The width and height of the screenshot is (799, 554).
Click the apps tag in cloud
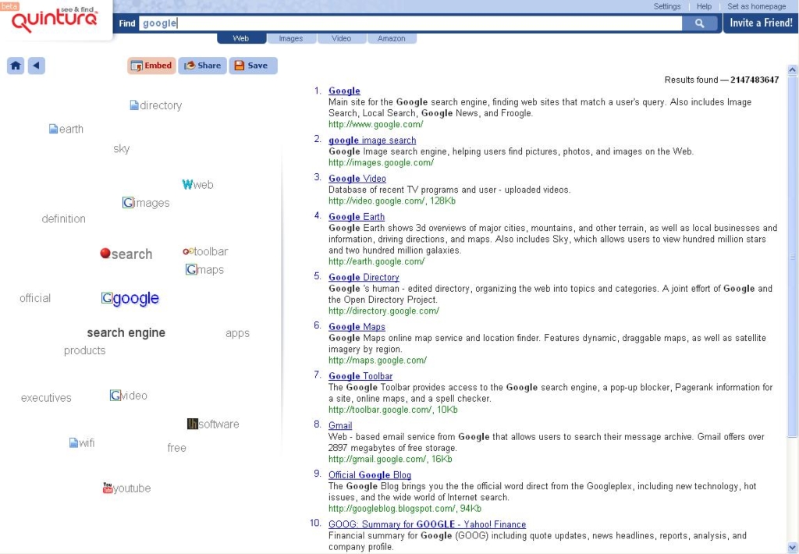[237, 333]
